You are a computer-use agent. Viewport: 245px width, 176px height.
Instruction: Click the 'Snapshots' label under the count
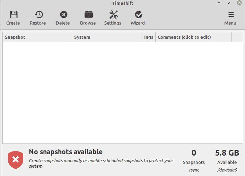pos(194,162)
